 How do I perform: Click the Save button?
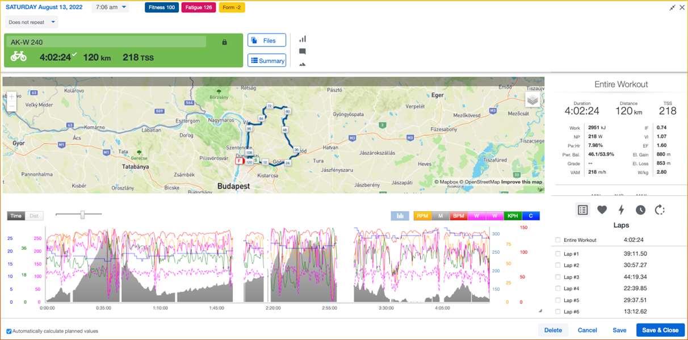(619, 330)
